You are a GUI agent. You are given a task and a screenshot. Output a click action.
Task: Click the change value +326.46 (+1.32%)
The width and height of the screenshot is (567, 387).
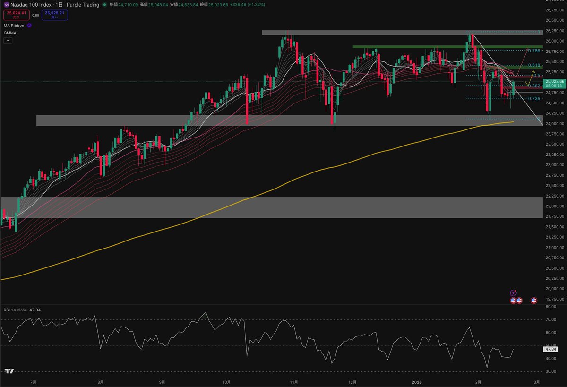click(x=248, y=5)
